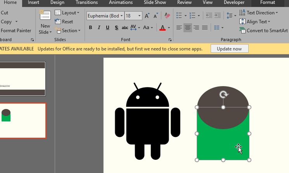Open the Animations tab

coord(121,2)
